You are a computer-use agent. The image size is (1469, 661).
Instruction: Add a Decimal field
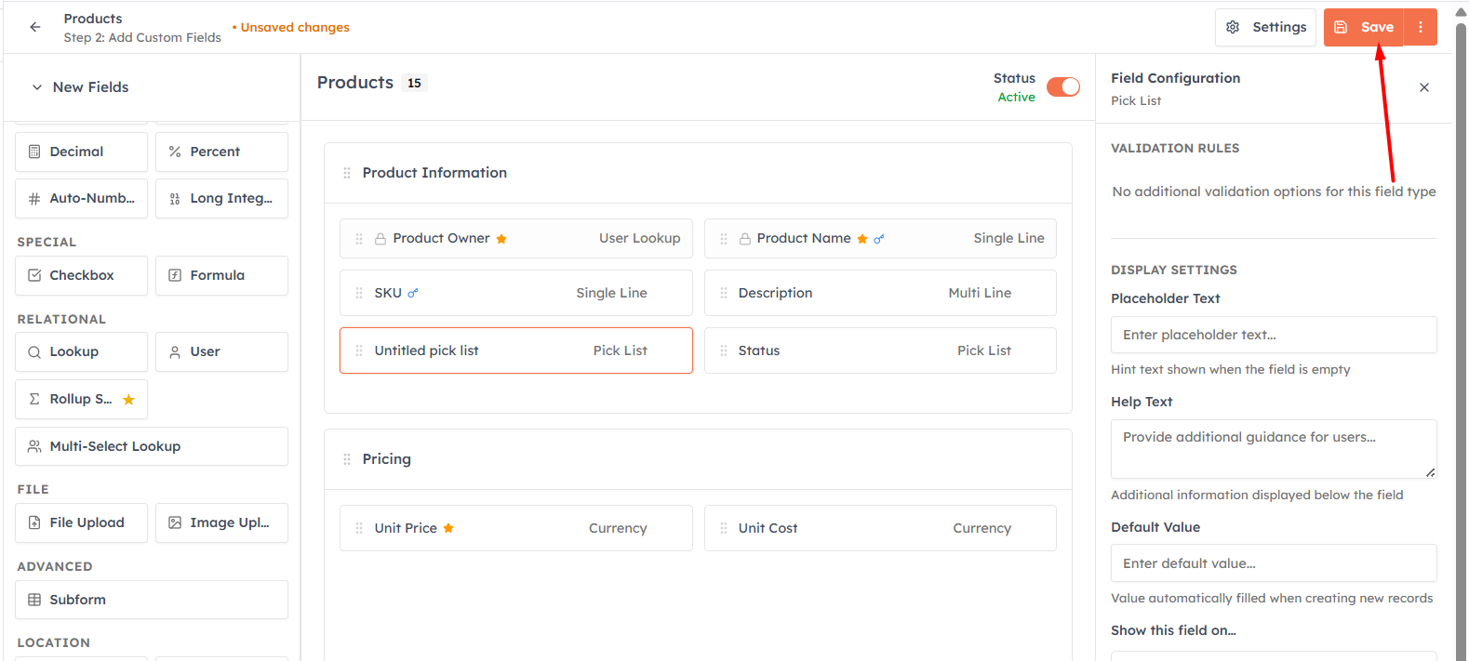click(x=81, y=152)
